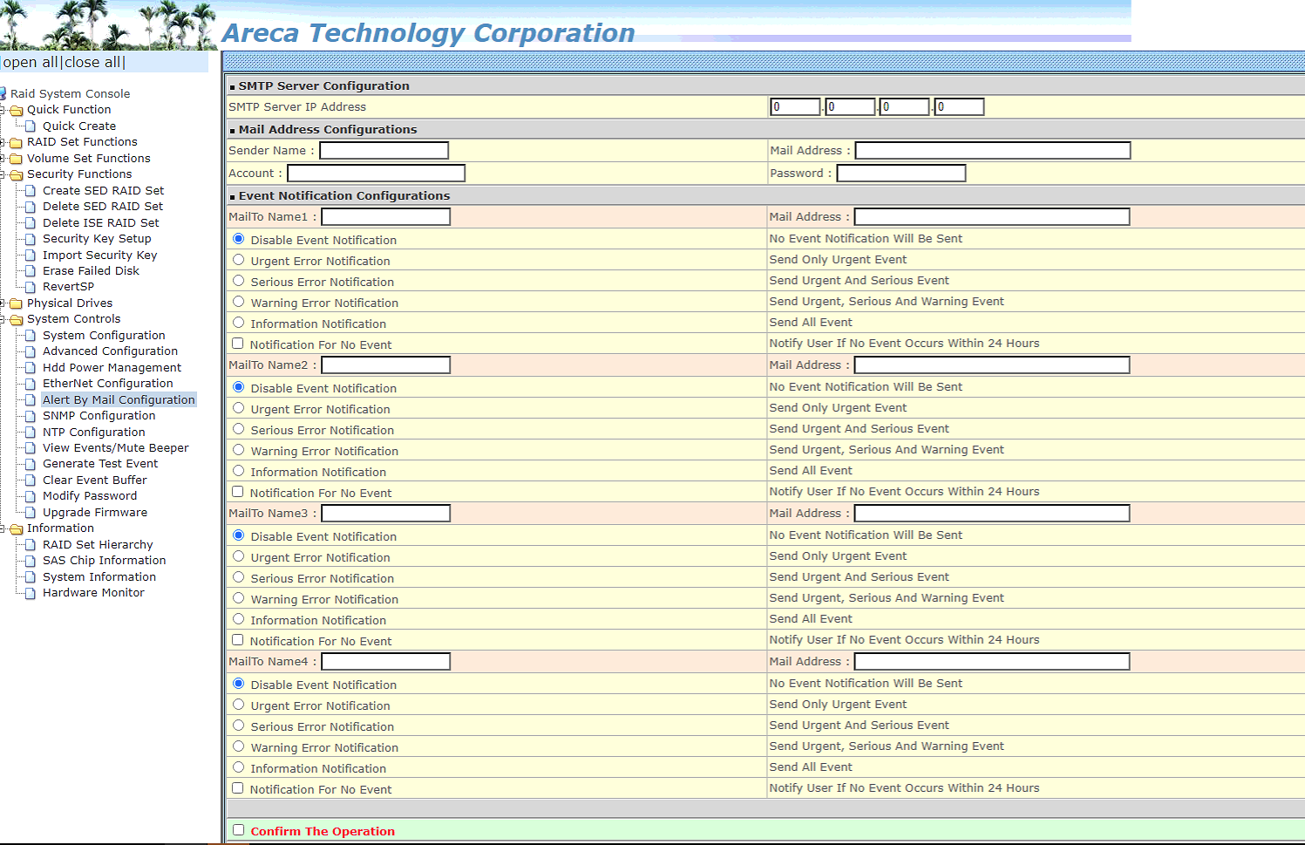Click the Mail Address field beside MailTo Name4

pyautogui.click(x=992, y=661)
